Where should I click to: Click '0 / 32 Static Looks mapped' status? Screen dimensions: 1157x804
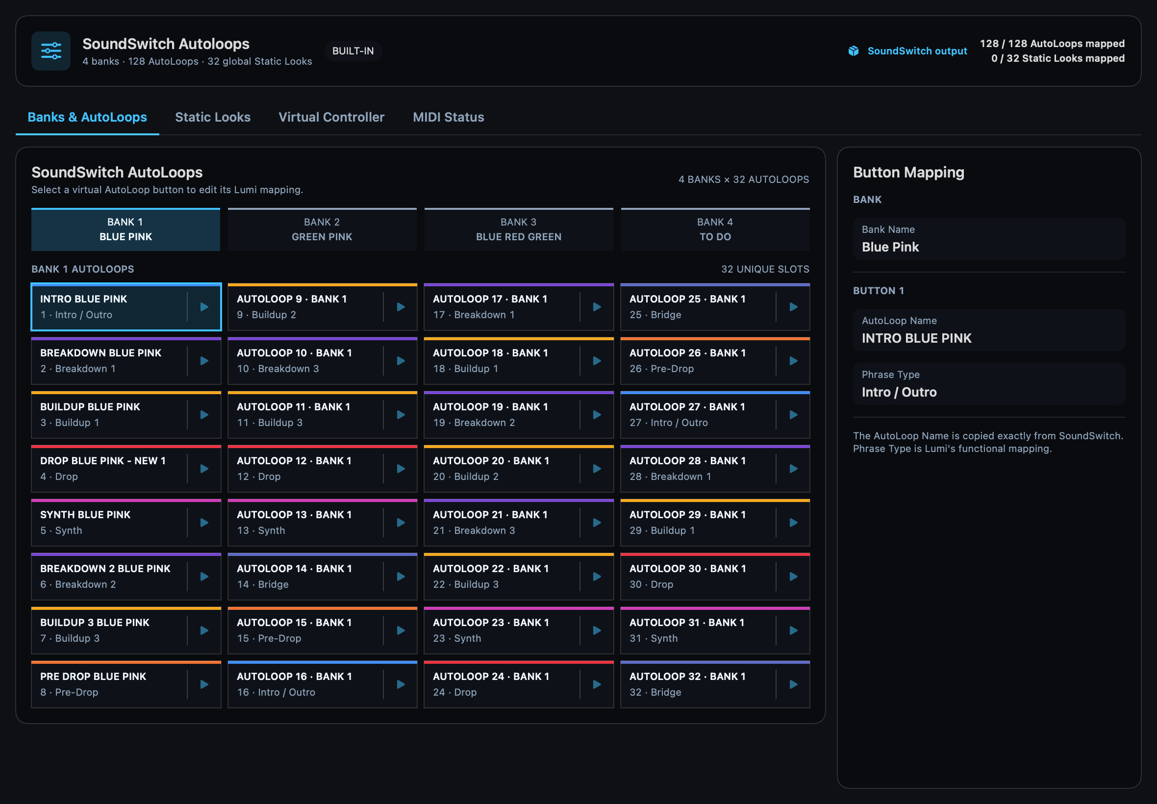1058,58
